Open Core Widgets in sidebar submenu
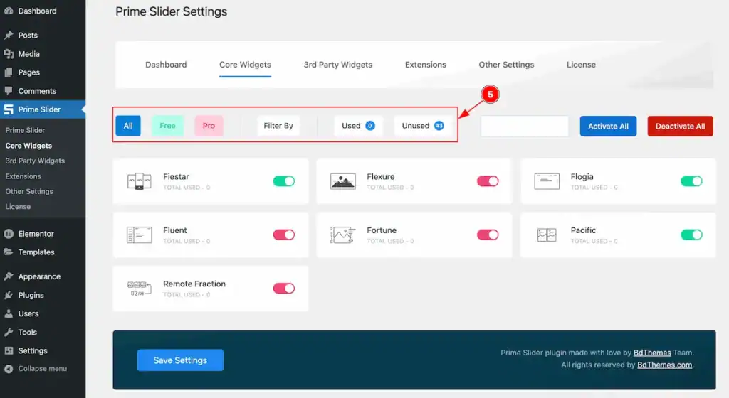 [x=28, y=146]
